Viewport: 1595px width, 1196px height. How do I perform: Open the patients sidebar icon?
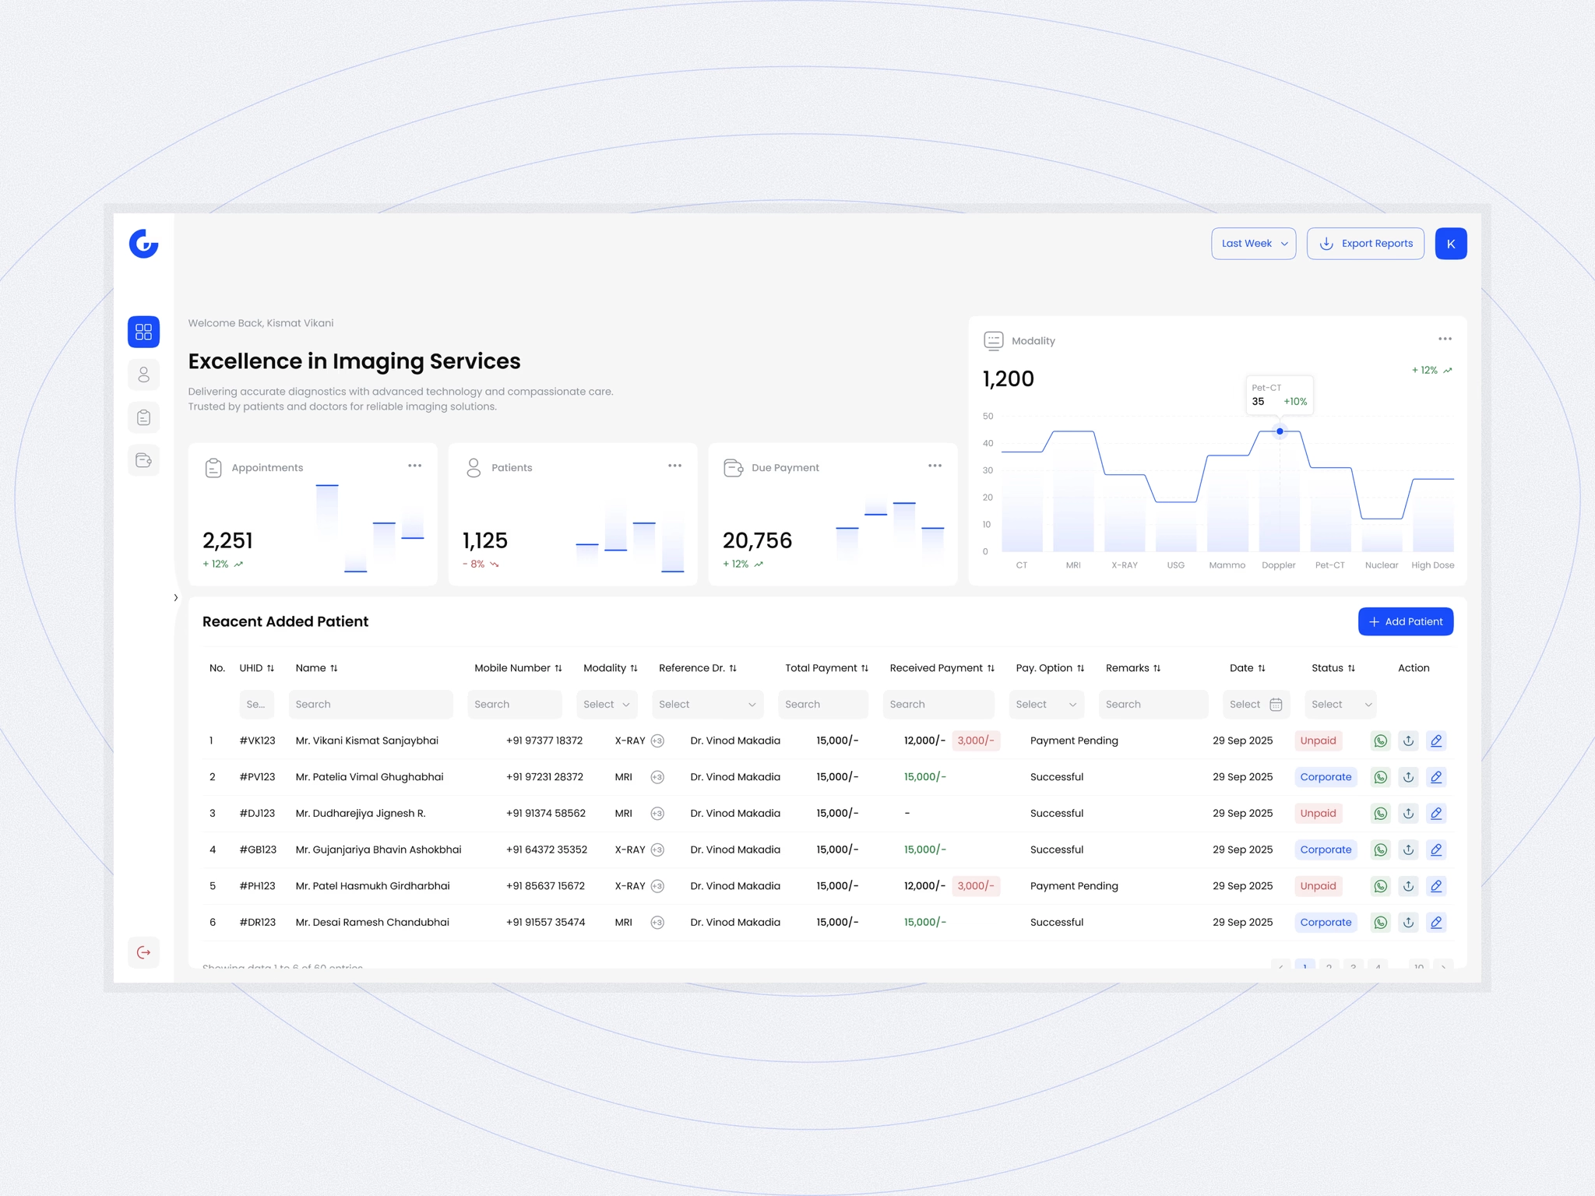(x=143, y=375)
